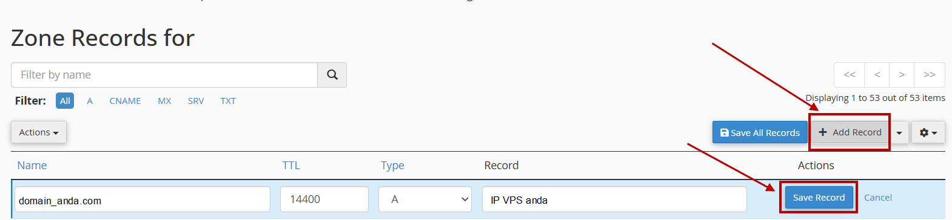952x220 pixels.
Task: Filter records by SRV type
Action: click(x=196, y=101)
